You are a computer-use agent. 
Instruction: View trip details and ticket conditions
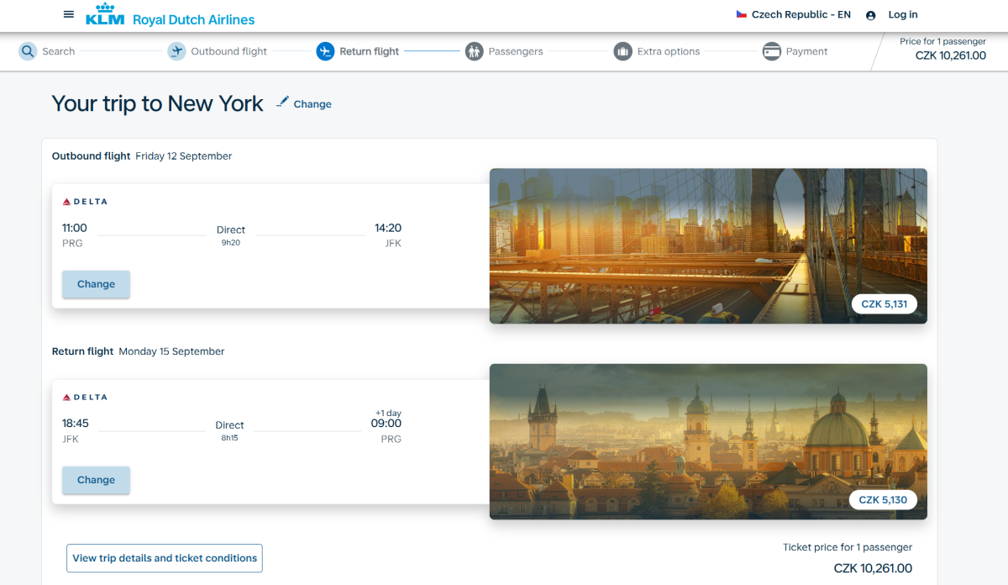click(x=165, y=558)
